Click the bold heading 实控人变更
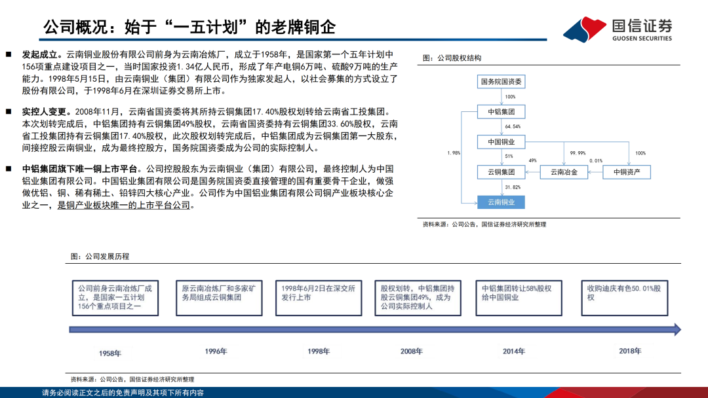Screen dimensions: 708x398 (x=47, y=112)
